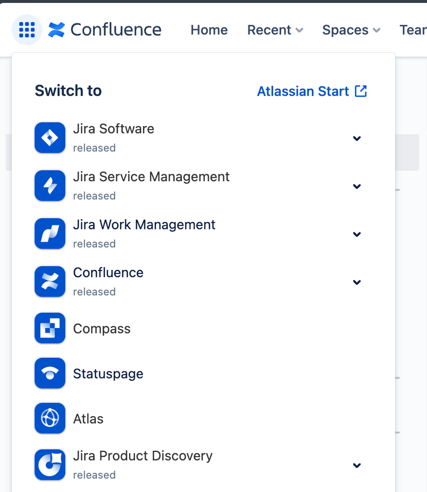Select the Confluence product icon in list
This screenshot has width=427, height=492.
50,282
